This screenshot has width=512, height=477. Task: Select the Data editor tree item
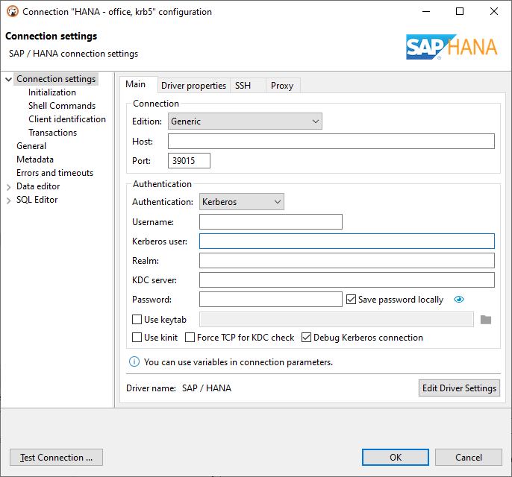click(x=38, y=186)
